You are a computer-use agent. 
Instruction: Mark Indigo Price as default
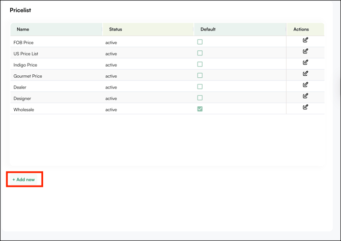pyautogui.click(x=200, y=65)
